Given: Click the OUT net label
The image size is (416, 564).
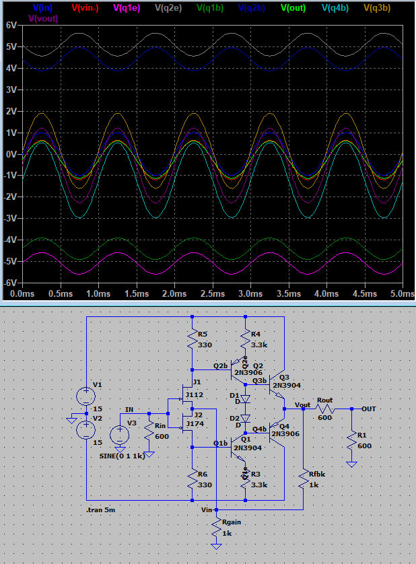Looking at the screenshot, I should 368,409.
